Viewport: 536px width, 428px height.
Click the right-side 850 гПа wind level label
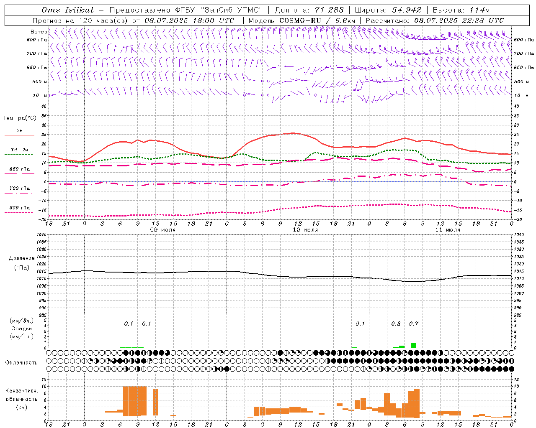pos(524,67)
